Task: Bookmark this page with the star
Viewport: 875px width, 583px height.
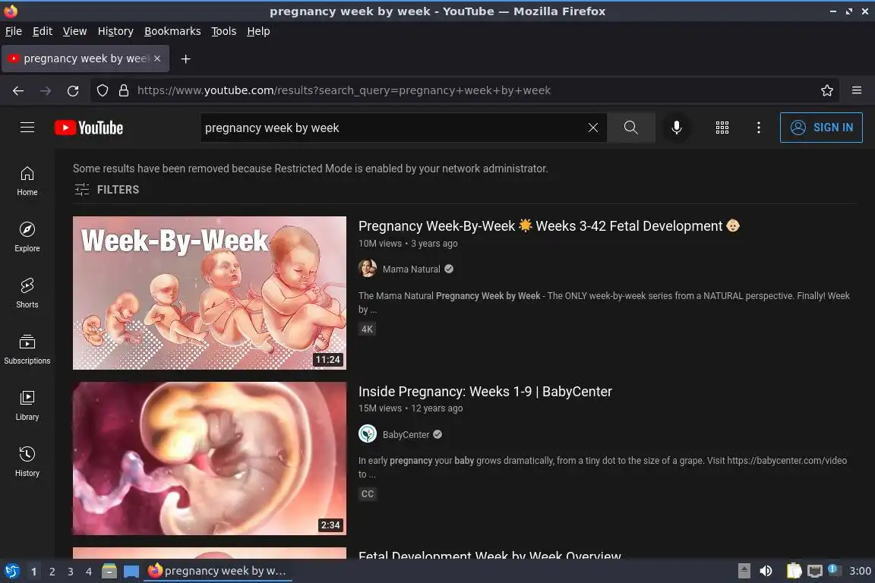Action: pos(827,90)
